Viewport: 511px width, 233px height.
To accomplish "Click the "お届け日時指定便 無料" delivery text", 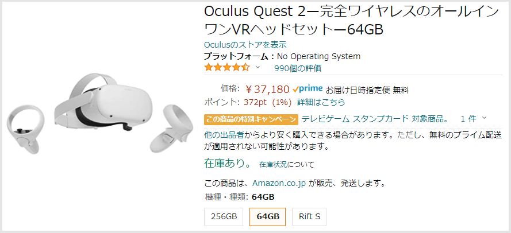I will click(x=367, y=90).
